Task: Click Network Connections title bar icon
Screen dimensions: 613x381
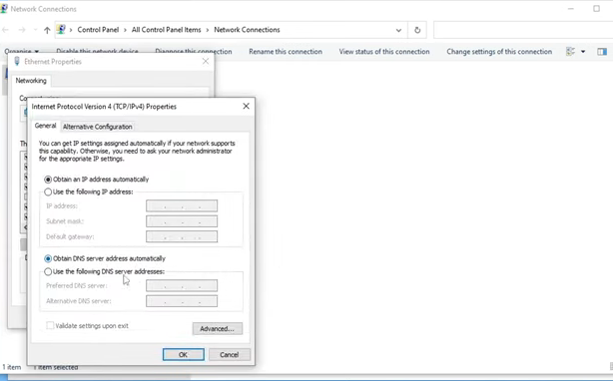Action: pos(4,9)
